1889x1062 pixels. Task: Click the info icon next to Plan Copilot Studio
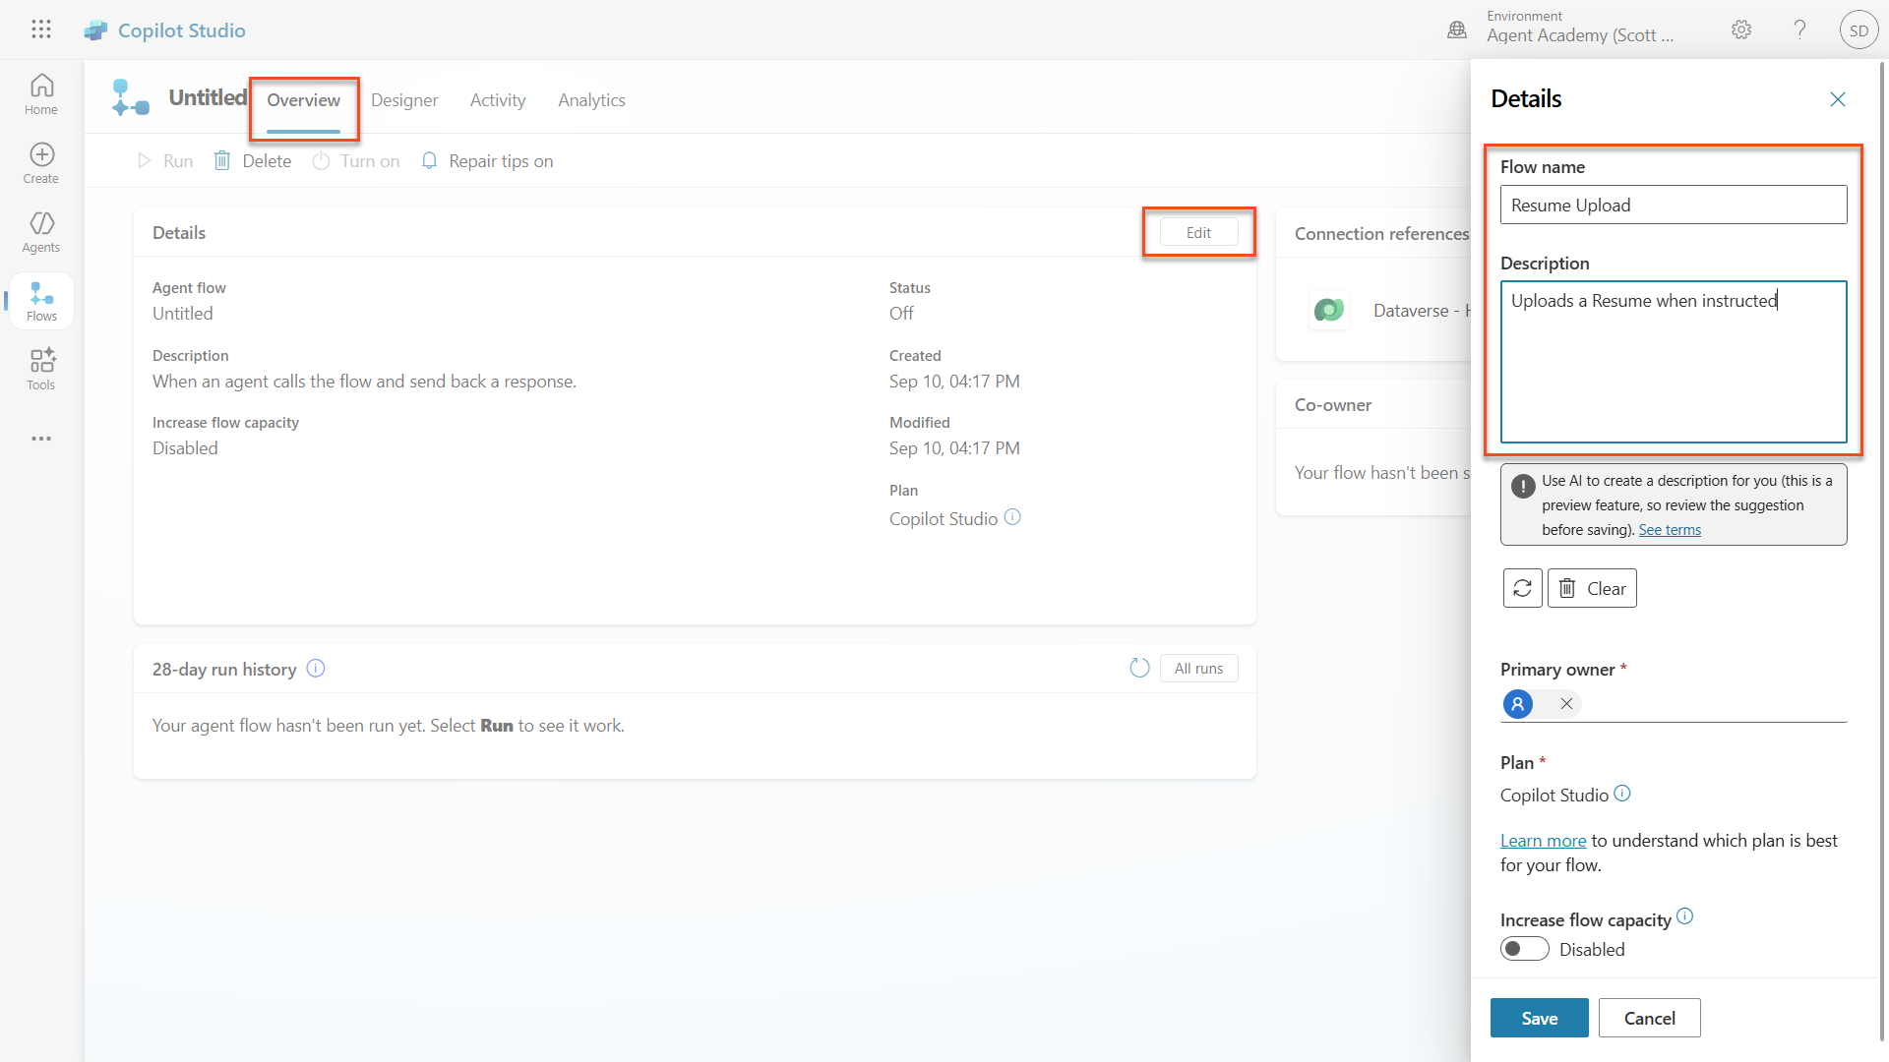(1622, 794)
